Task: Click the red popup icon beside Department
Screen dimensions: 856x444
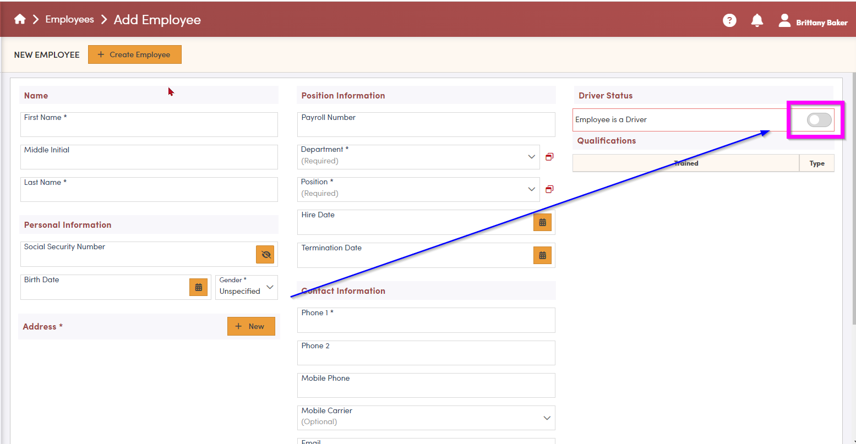Action: pyautogui.click(x=549, y=157)
